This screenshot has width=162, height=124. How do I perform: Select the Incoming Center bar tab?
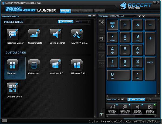pos(125,109)
